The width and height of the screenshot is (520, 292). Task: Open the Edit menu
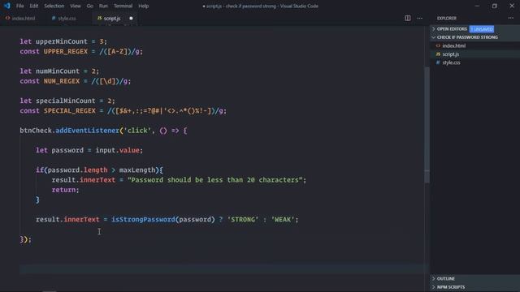(34, 6)
